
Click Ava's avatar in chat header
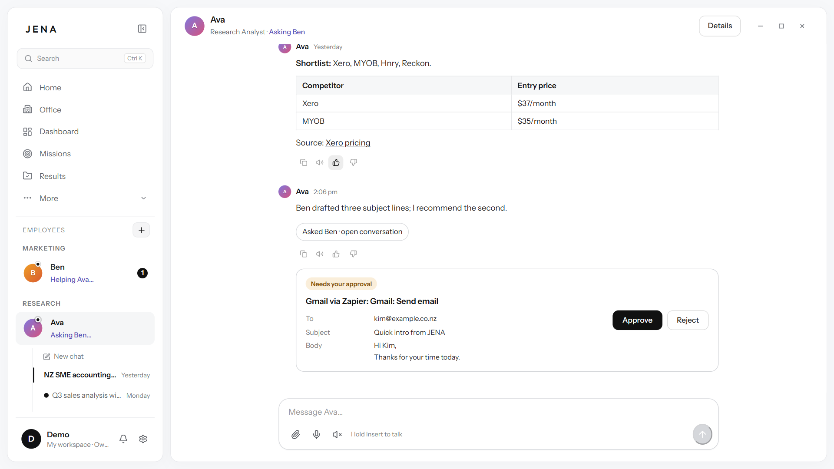click(x=195, y=26)
